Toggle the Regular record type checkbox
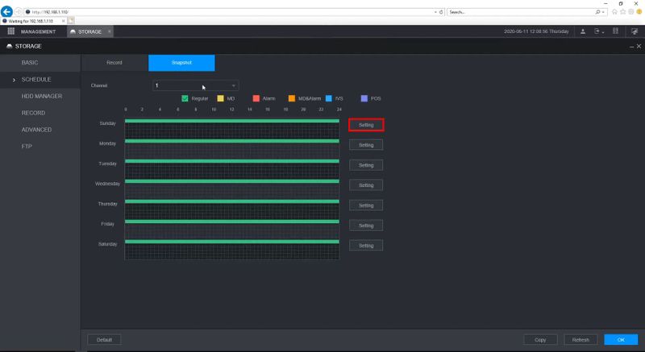Image resolution: width=645 pixels, height=352 pixels. [185, 98]
